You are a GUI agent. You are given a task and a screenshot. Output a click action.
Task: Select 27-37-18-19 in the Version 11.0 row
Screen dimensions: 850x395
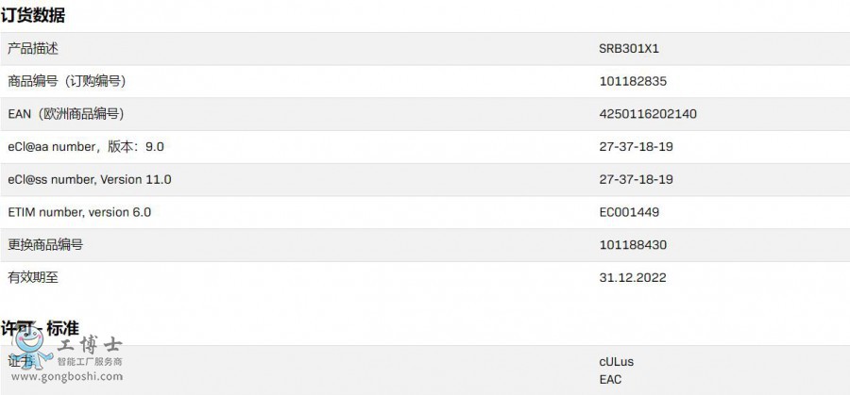pyautogui.click(x=636, y=179)
